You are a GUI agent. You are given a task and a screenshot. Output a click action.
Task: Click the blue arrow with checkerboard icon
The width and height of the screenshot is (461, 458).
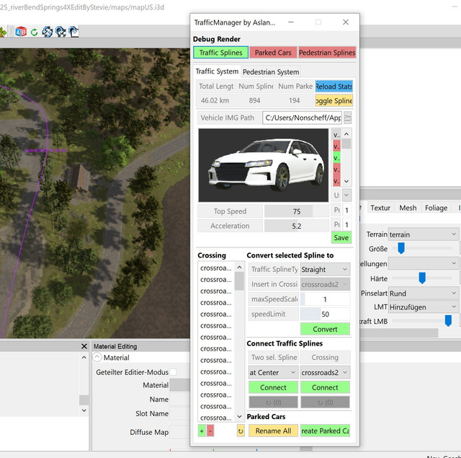[x=61, y=32]
